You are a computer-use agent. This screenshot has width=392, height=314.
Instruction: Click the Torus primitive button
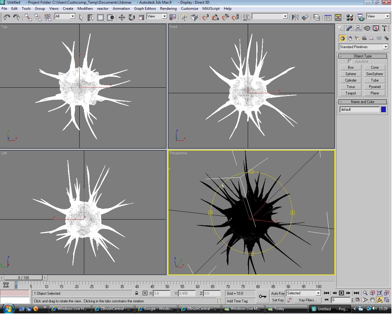(x=351, y=87)
